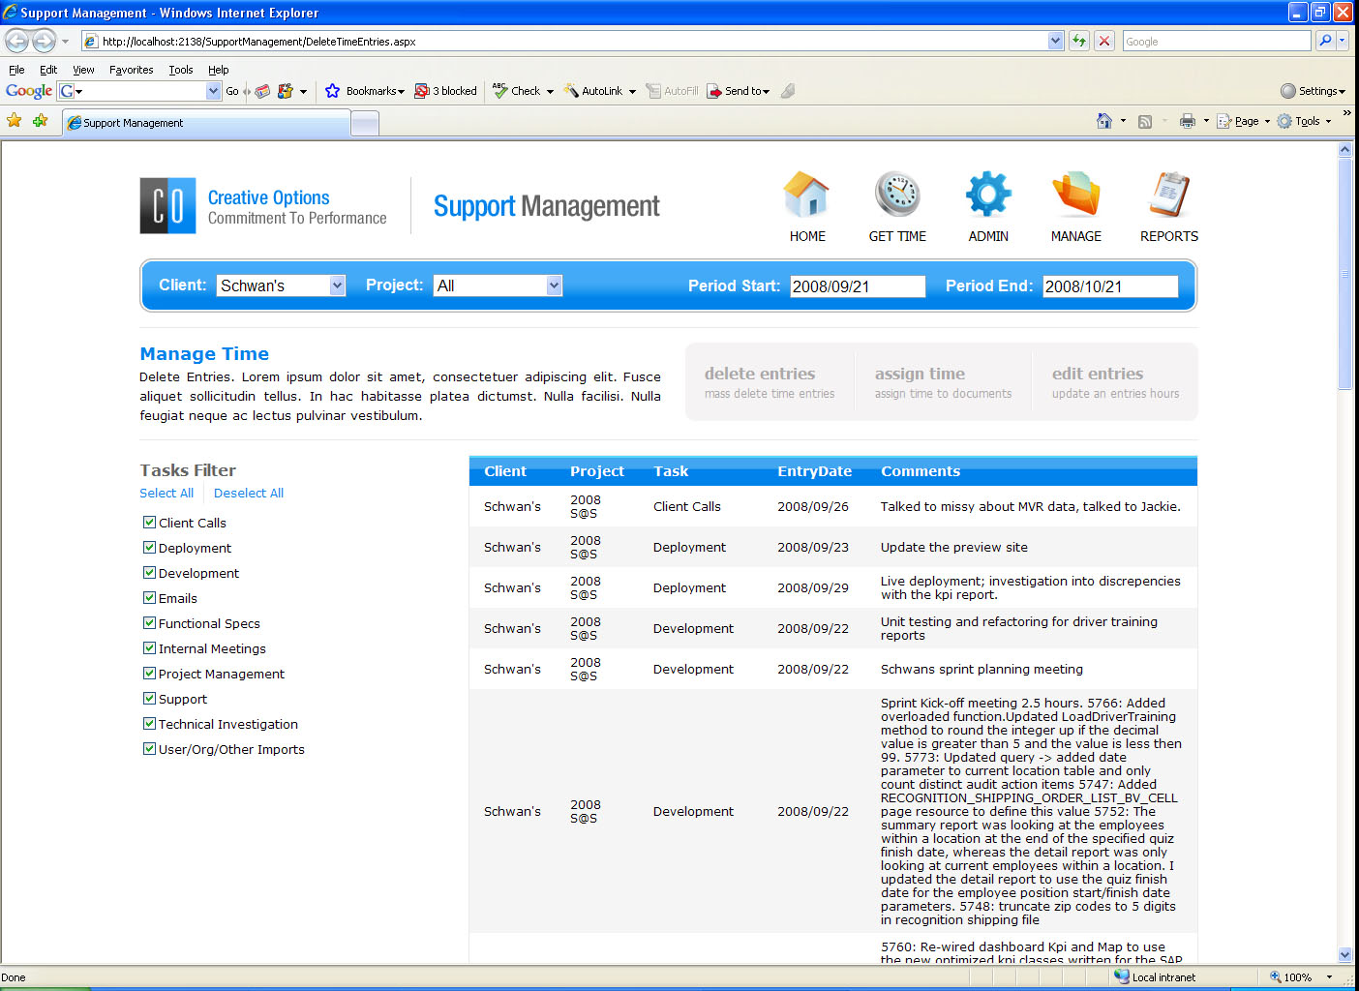Viewport: 1359px width, 991px height.
Task: Uncheck the Technical Investigation checkbox
Action: click(x=150, y=724)
